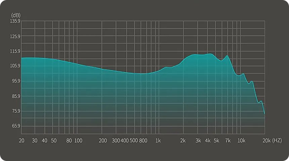Click the 200 frequency axis label
This screenshot has height=161, width=289.
click(103, 141)
